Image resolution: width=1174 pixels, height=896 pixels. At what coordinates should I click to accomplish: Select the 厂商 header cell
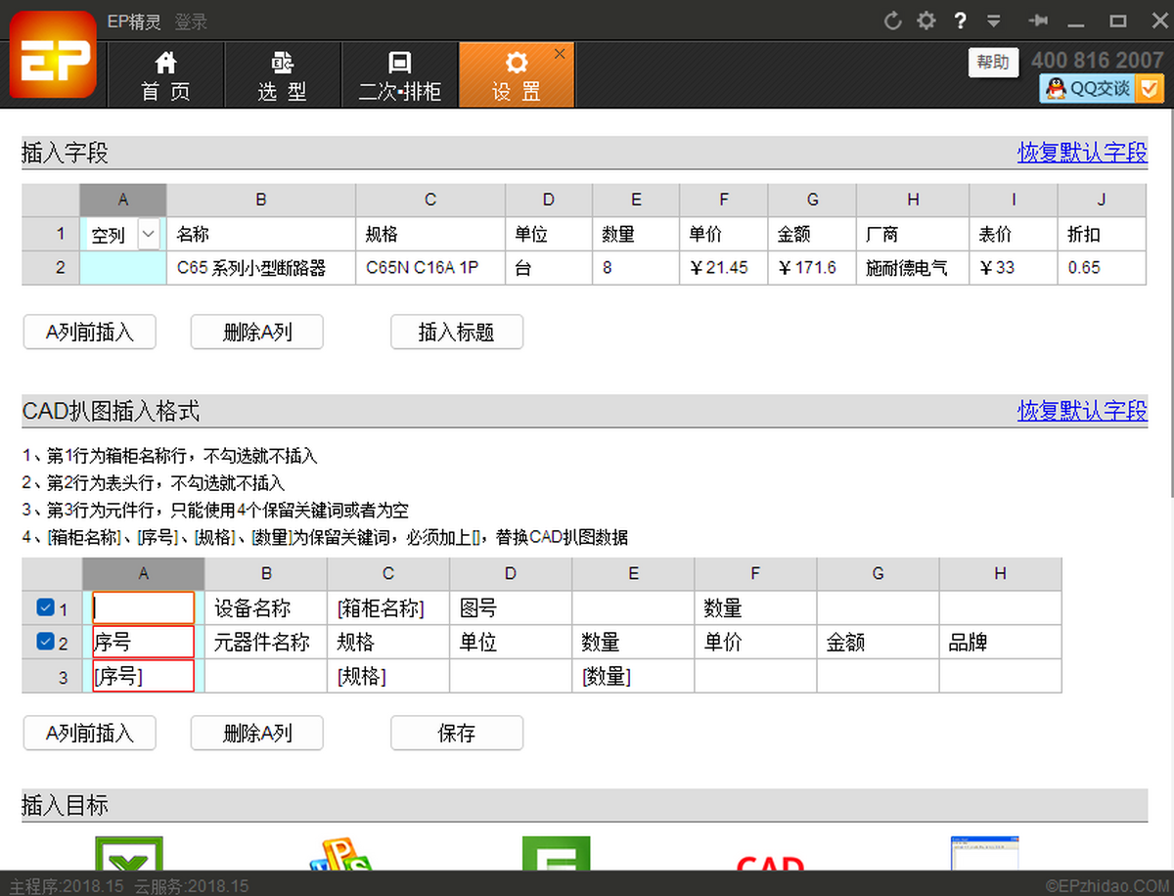tap(913, 235)
